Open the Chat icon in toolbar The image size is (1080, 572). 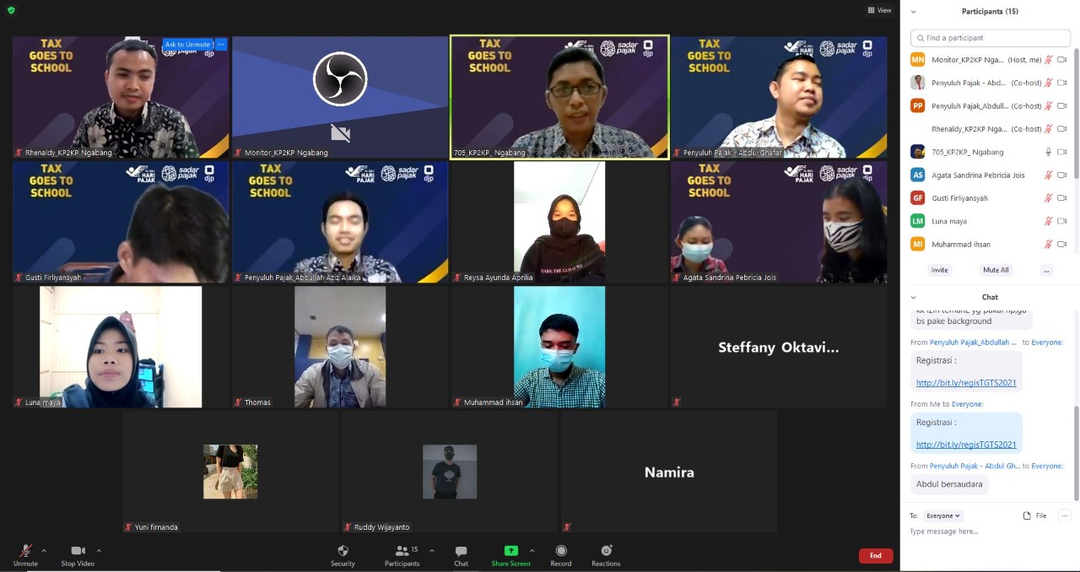pyautogui.click(x=461, y=554)
